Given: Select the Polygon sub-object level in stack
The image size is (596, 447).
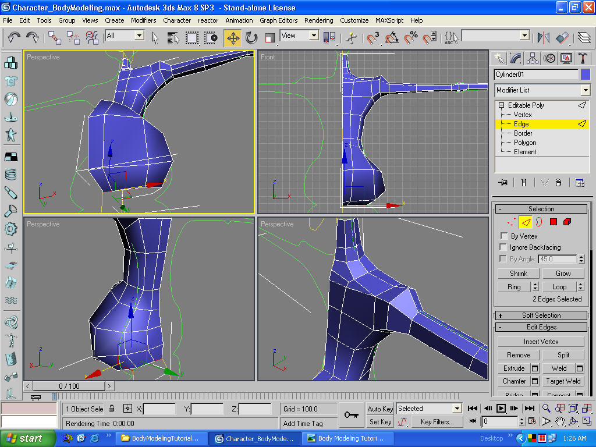Looking at the screenshot, I should tap(525, 143).
